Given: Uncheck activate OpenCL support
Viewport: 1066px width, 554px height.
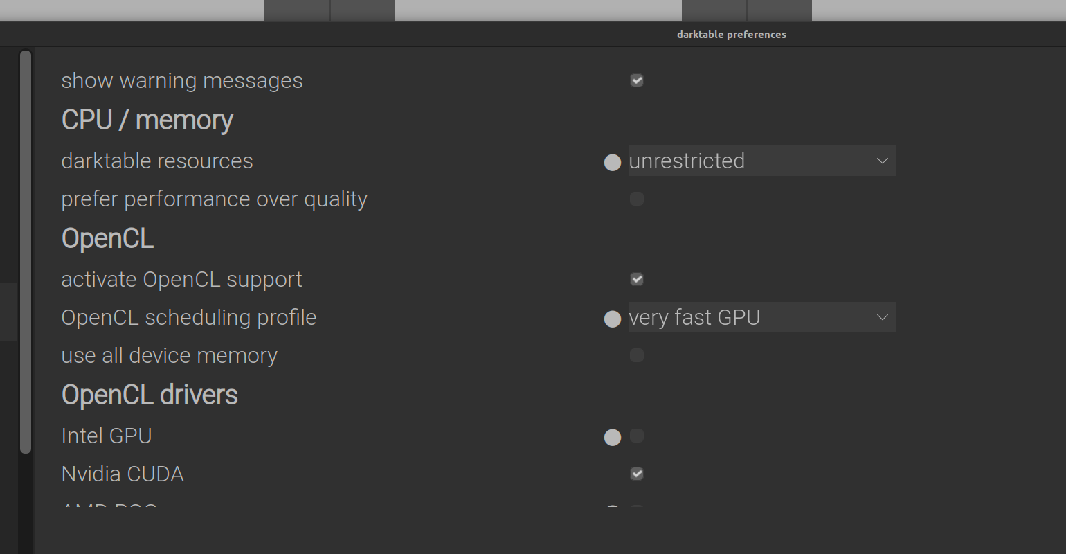Looking at the screenshot, I should coord(637,279).
